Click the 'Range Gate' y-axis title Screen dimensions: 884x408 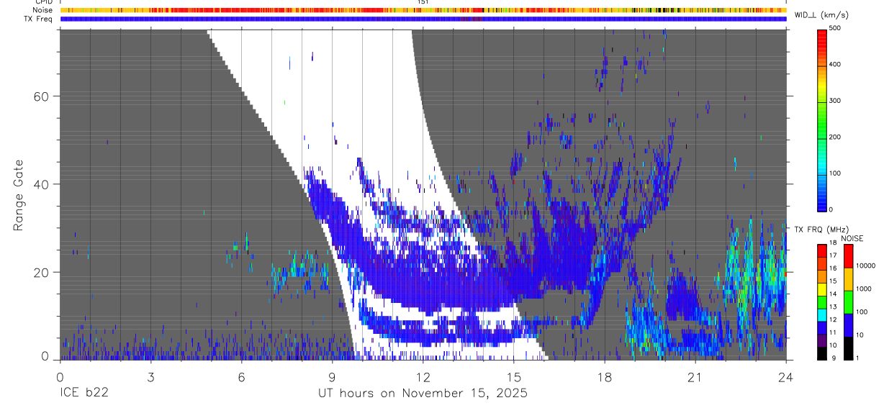[19, 195]
